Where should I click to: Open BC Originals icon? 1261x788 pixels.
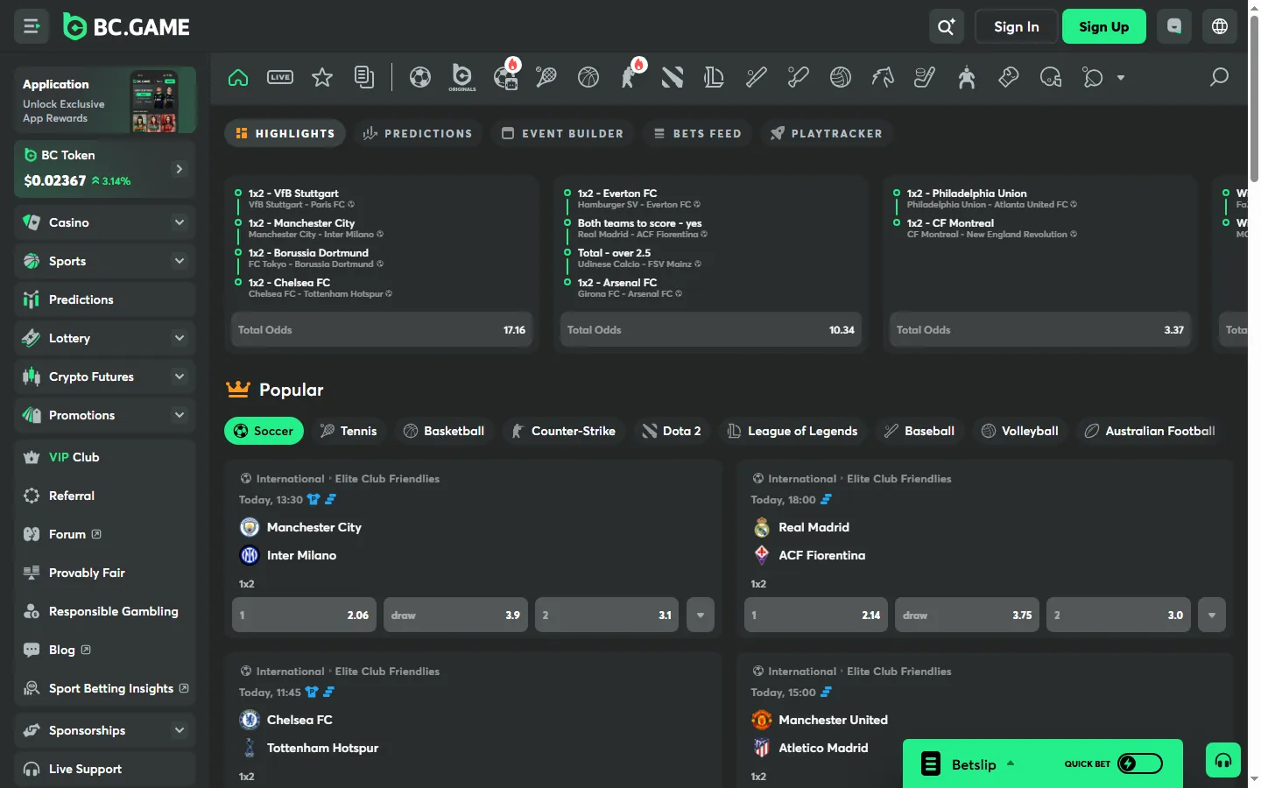462,77
